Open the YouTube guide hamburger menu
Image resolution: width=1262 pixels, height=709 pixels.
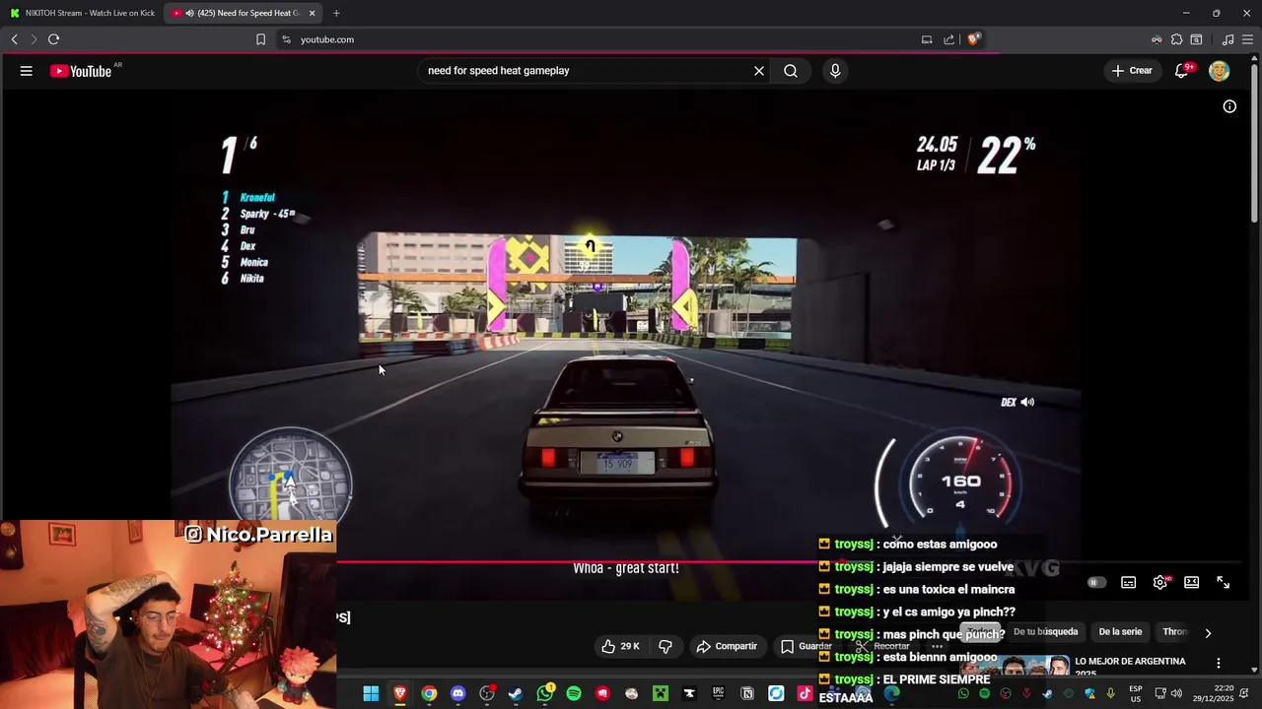coord(27,71)
